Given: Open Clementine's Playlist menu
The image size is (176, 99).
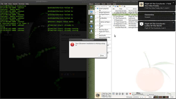Looking at the screenshot, I should 97,4.
